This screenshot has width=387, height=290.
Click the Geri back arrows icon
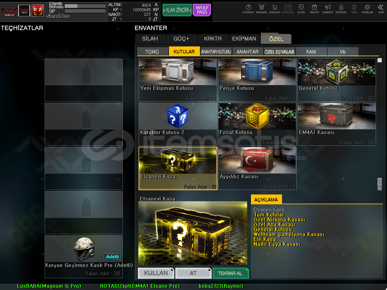click(381, 9)
